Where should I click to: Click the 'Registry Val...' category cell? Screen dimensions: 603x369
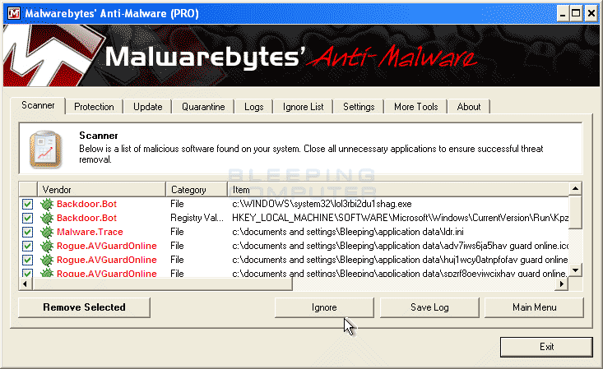[197, 218]
